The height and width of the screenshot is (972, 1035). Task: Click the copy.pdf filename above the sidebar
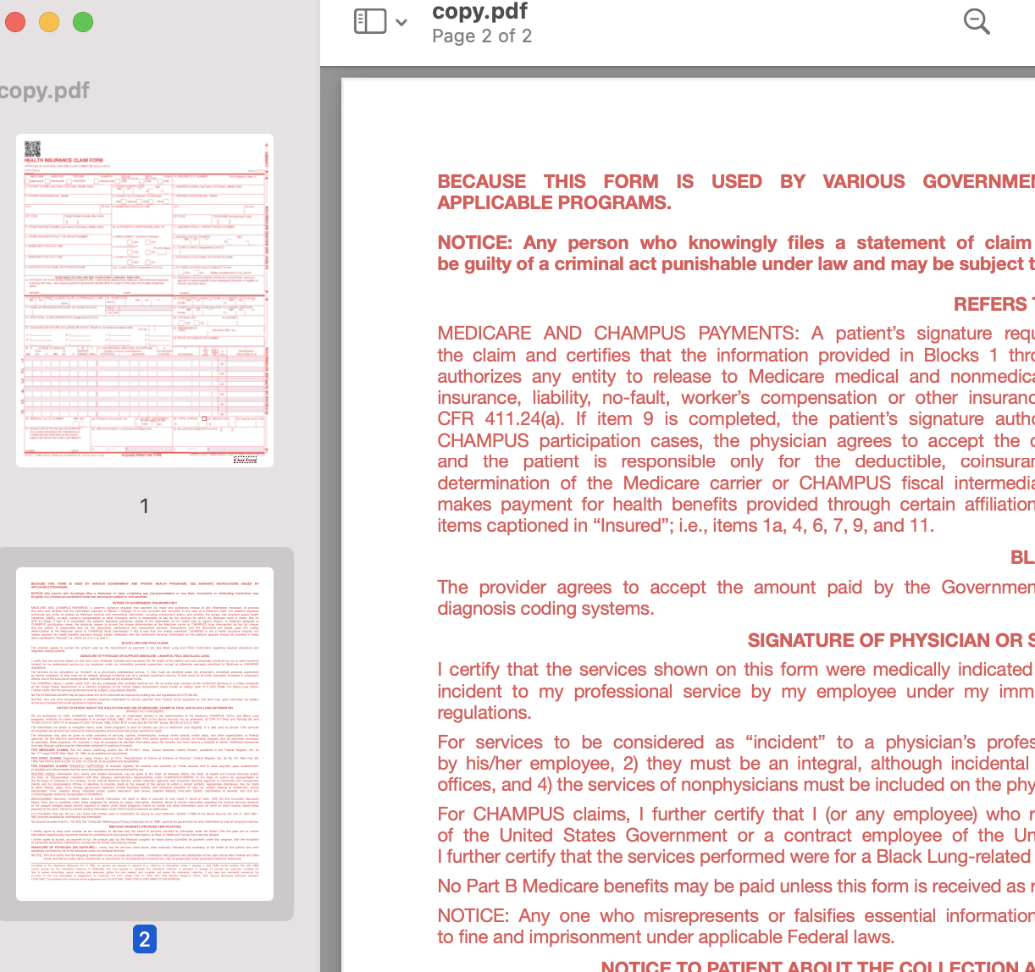click(x=44, y=90)
